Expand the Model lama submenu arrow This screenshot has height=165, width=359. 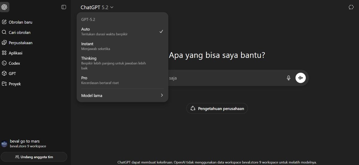pos(162,95)
